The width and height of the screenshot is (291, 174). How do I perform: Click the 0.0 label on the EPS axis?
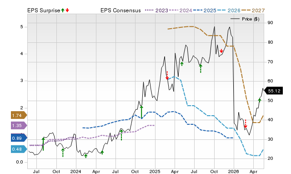20,162
